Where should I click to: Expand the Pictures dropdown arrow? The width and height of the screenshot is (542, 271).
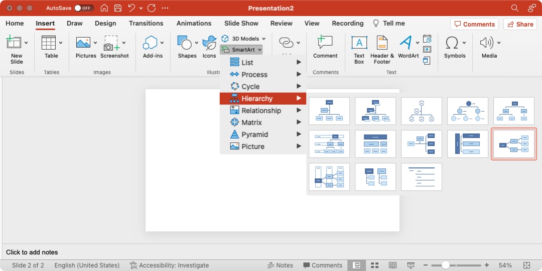[95, 43]
